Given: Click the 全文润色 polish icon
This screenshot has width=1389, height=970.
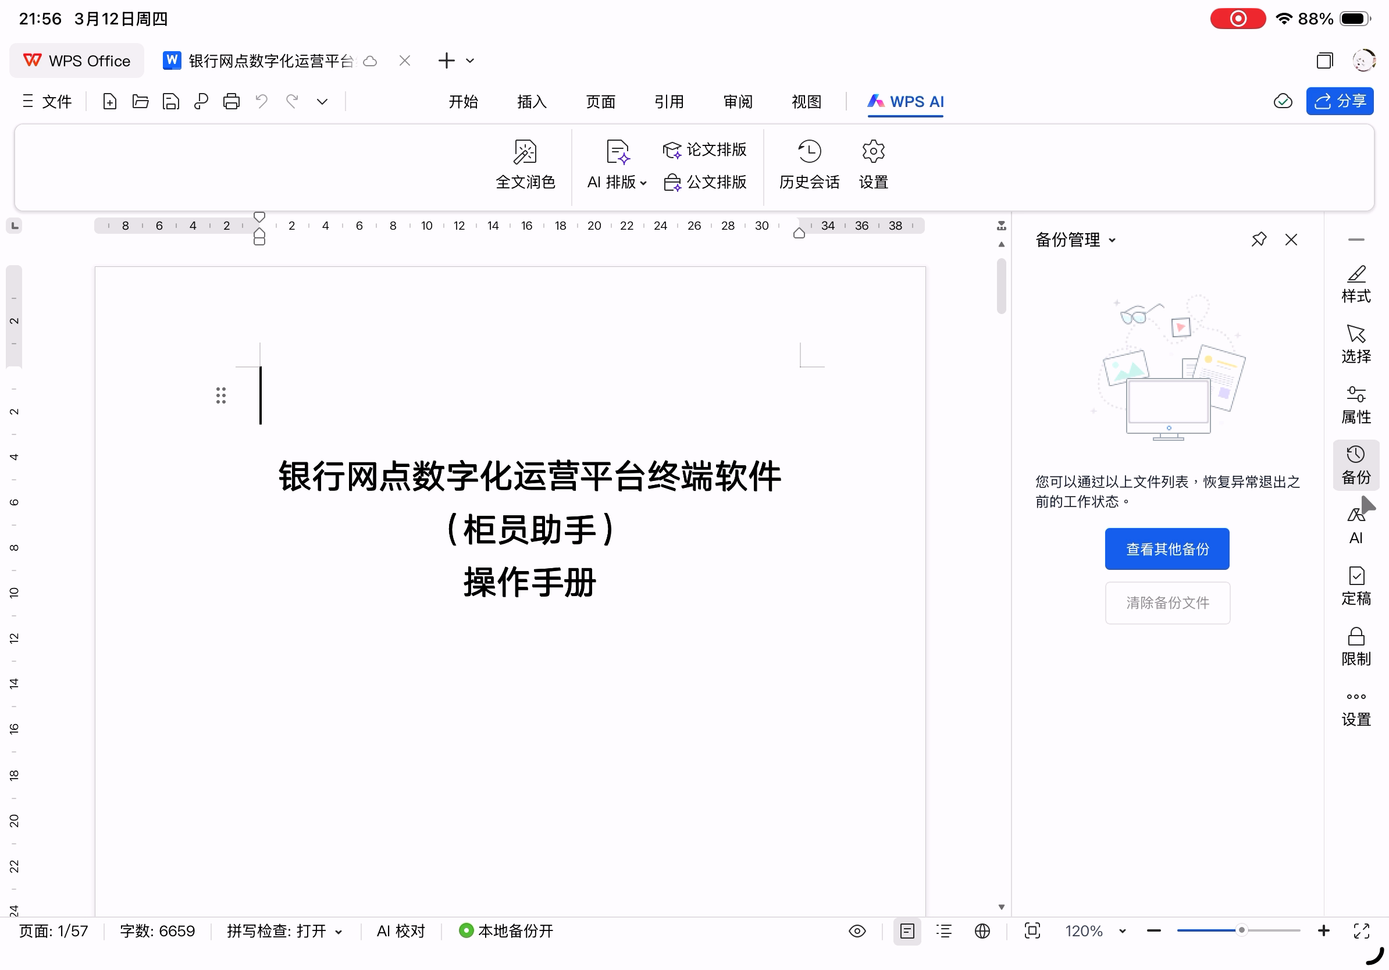Looking at the screenshot, I should click(x=525, y=152).
